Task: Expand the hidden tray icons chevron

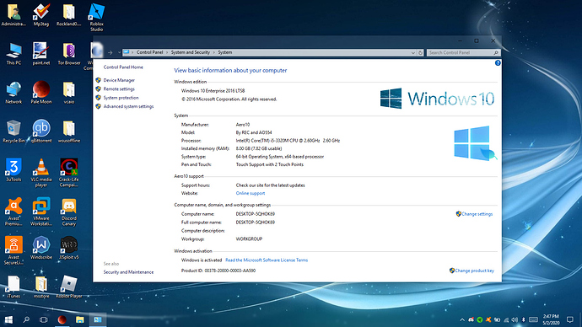Action: coord(462,319)
